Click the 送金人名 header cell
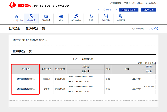Image resolution: width=167 pixels, height=112 pixels. [86, 67]
